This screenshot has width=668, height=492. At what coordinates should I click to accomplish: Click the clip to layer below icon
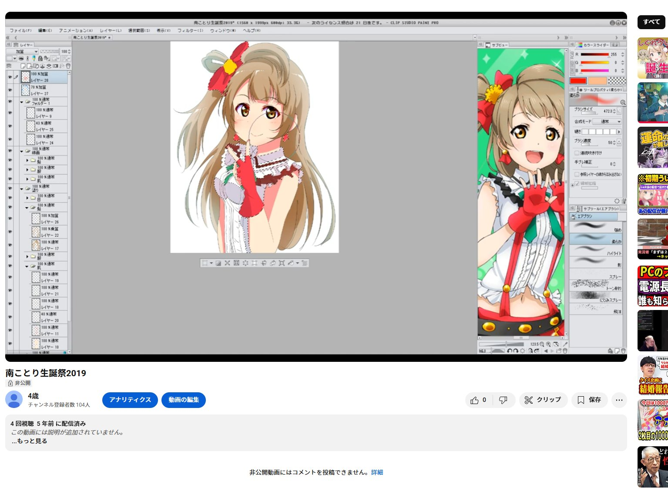pos(21,58)
